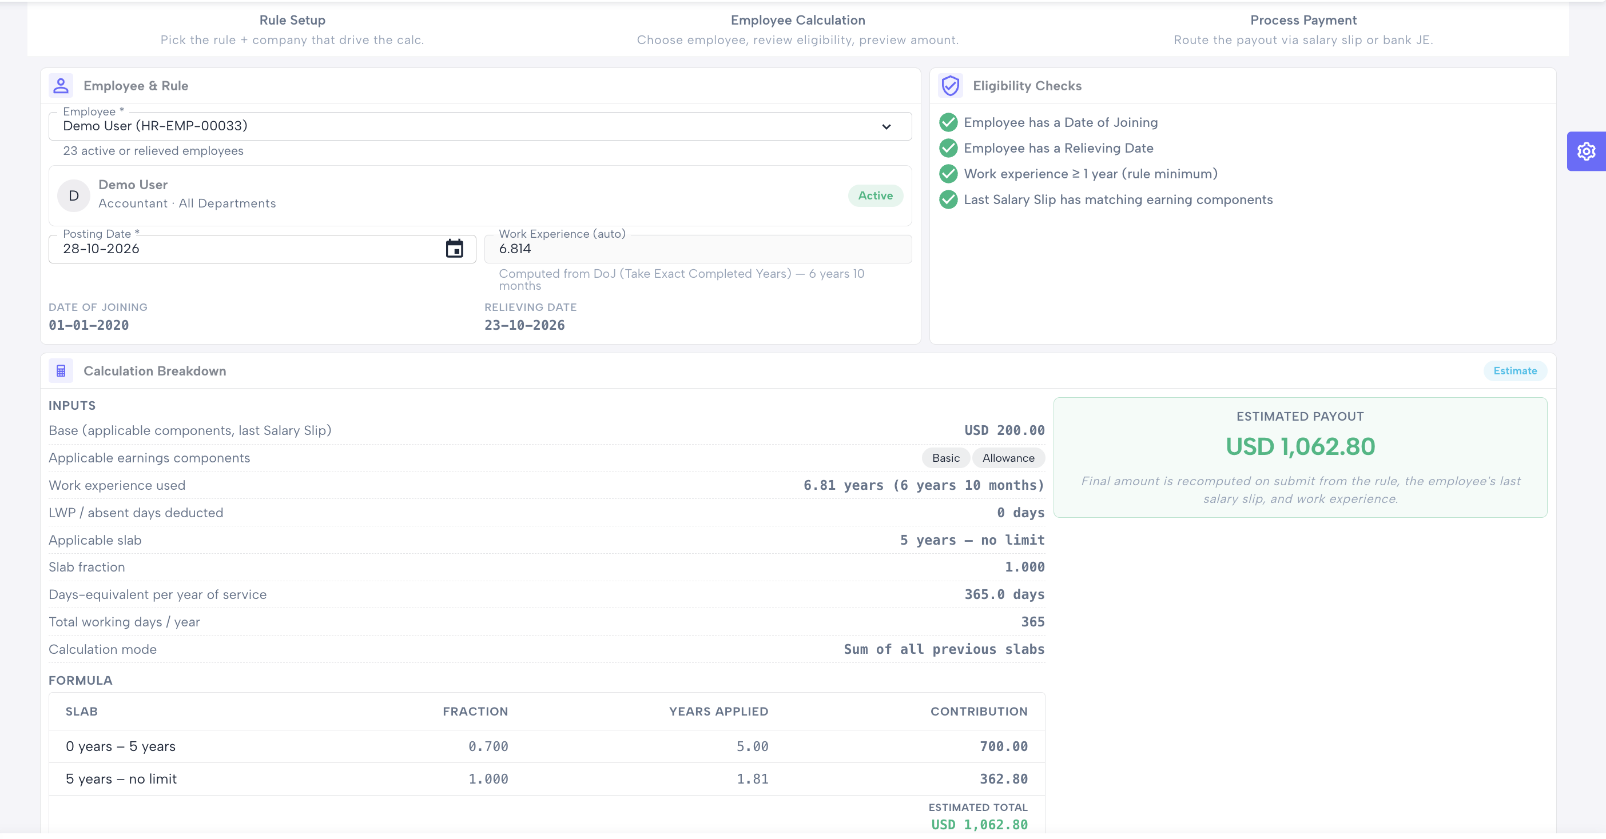Viewport: 1606px width, 839px height.
Task: Click the Posting Date field 28-10-2026
Action: (262, 249)
